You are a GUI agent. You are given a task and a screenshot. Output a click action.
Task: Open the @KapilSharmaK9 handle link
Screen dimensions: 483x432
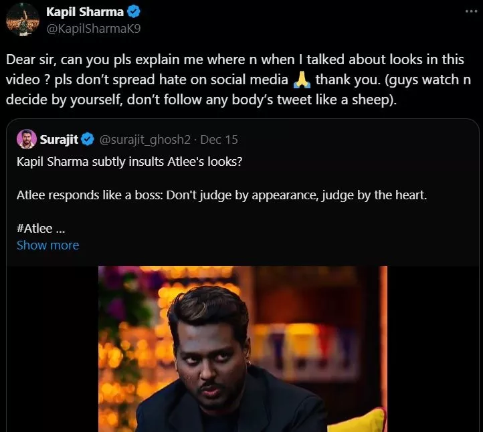point(92,28)
